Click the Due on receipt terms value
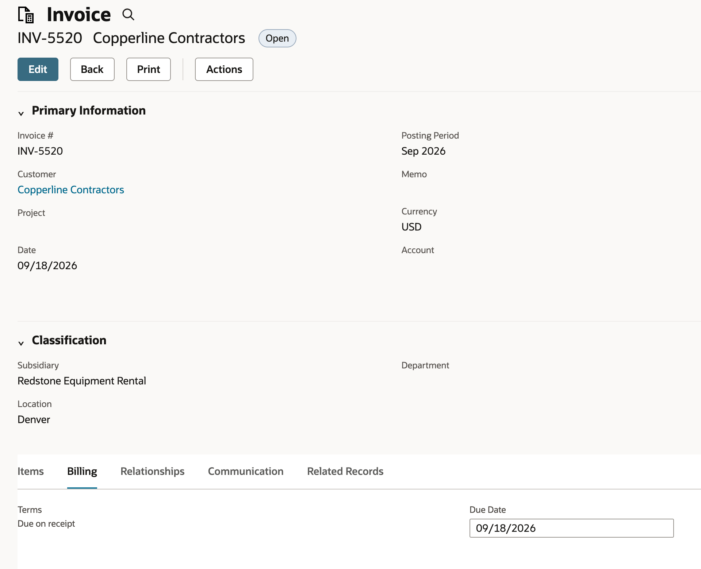Viewport: 701px width, 569px height. 46,524
